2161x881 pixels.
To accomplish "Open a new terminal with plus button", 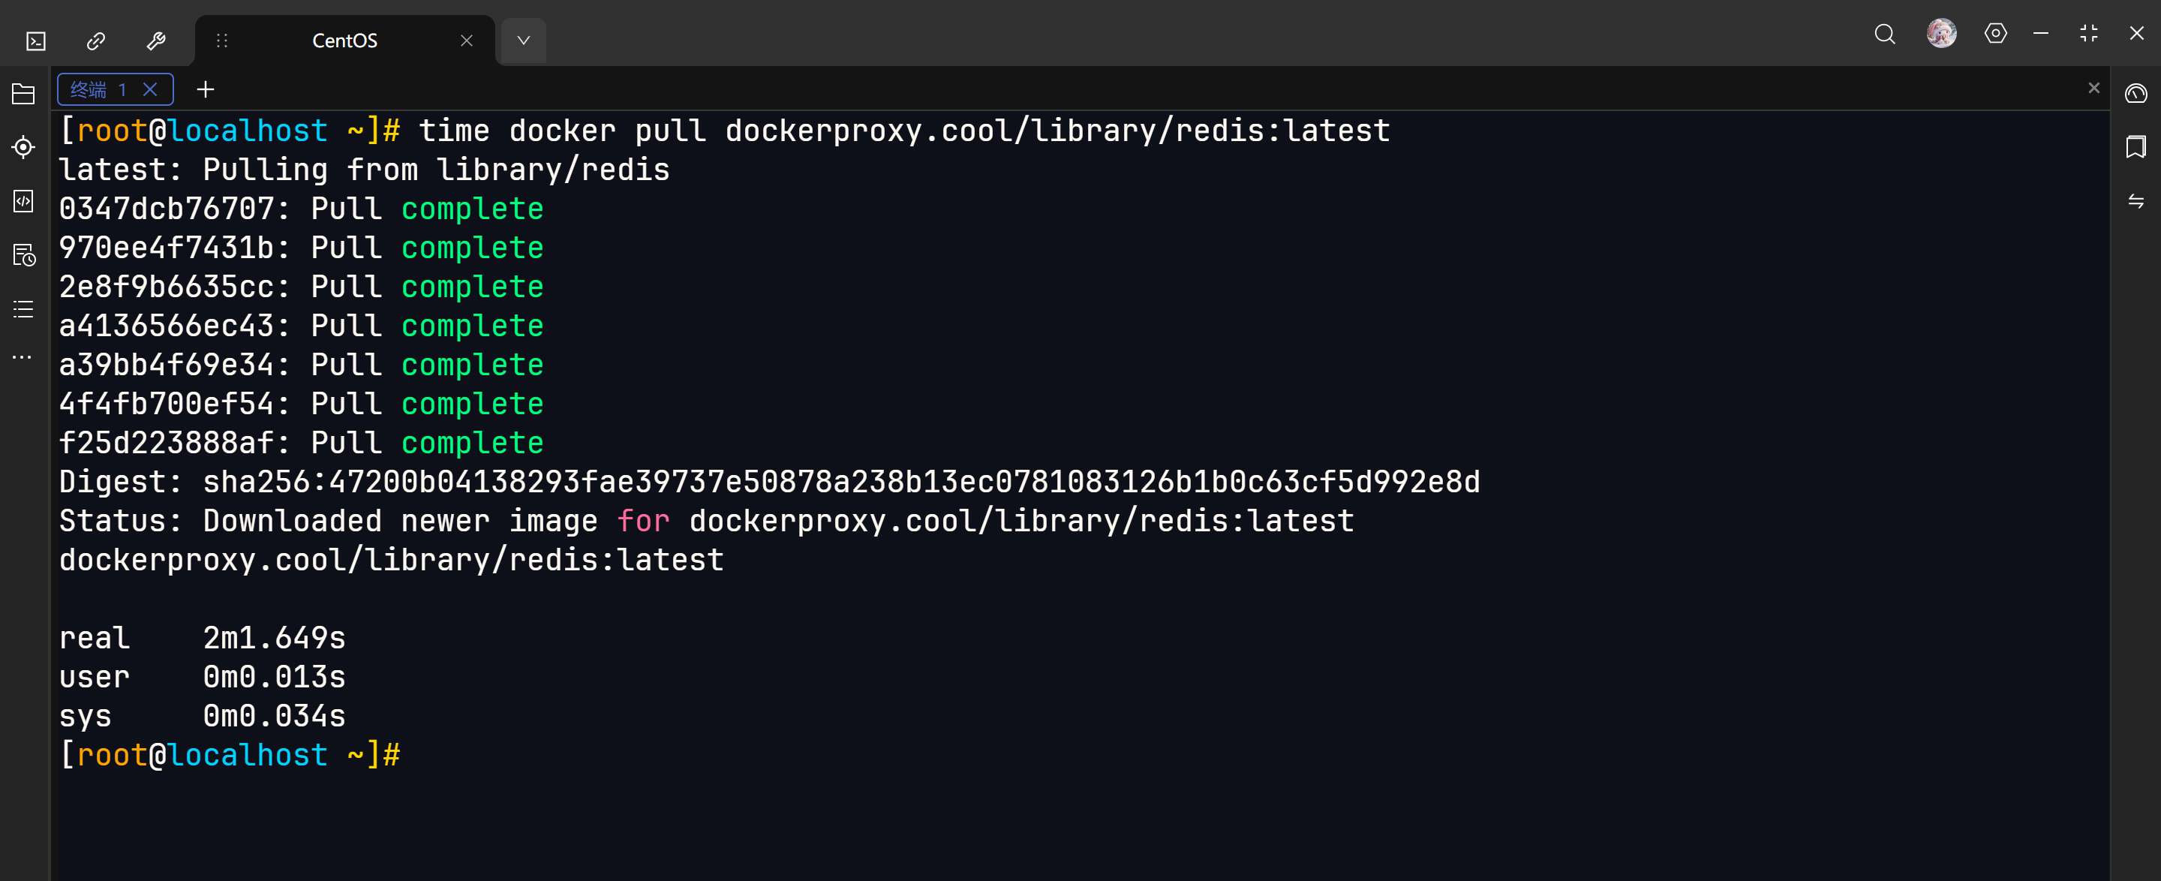I will coord(205,89).
